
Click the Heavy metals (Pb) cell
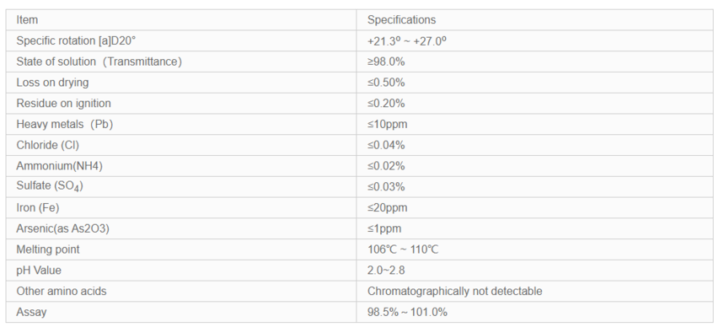tap(181, 124)
